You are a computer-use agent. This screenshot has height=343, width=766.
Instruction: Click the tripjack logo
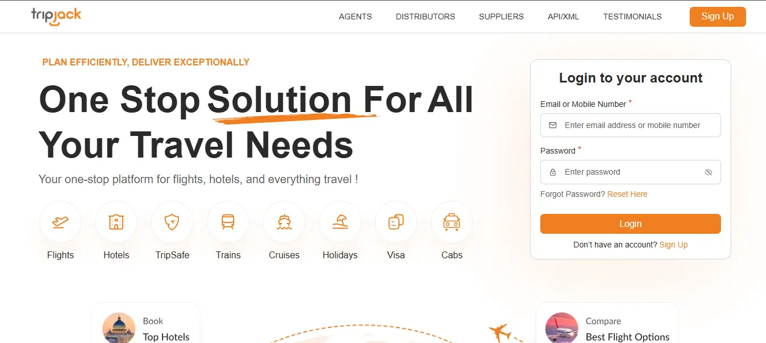56,16
